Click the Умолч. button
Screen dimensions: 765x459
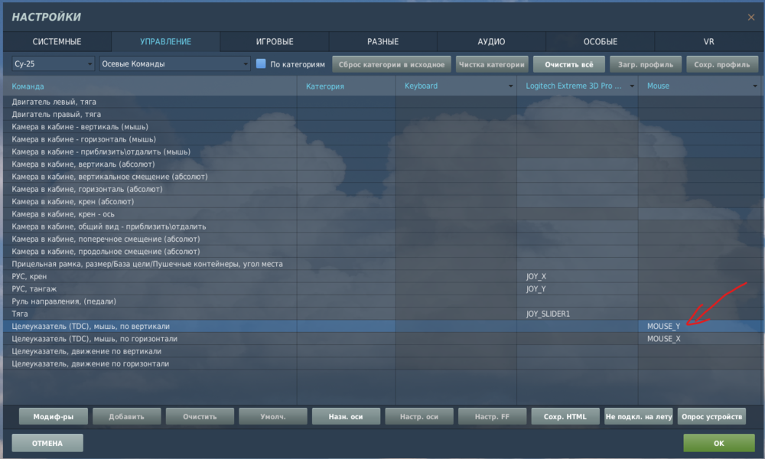[x=273, y=417]
